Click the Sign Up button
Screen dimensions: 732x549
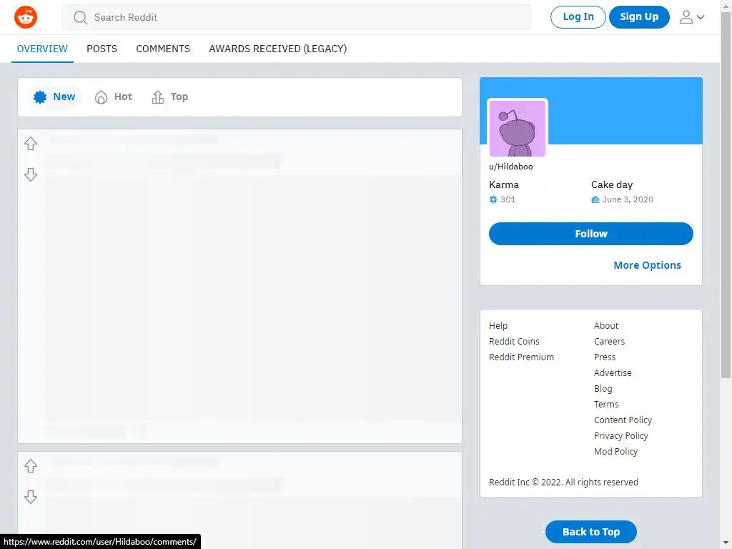point(639,17)
